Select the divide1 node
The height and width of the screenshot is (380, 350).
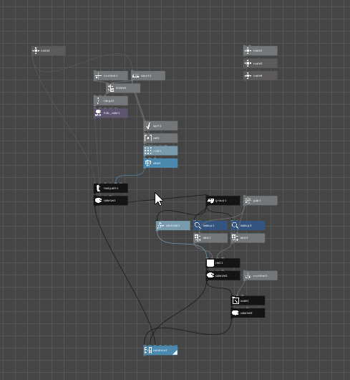coord(123,88)
